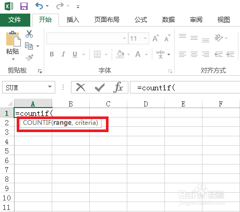
Task: Toggle Bold formatting
Action: coord(52,54)
